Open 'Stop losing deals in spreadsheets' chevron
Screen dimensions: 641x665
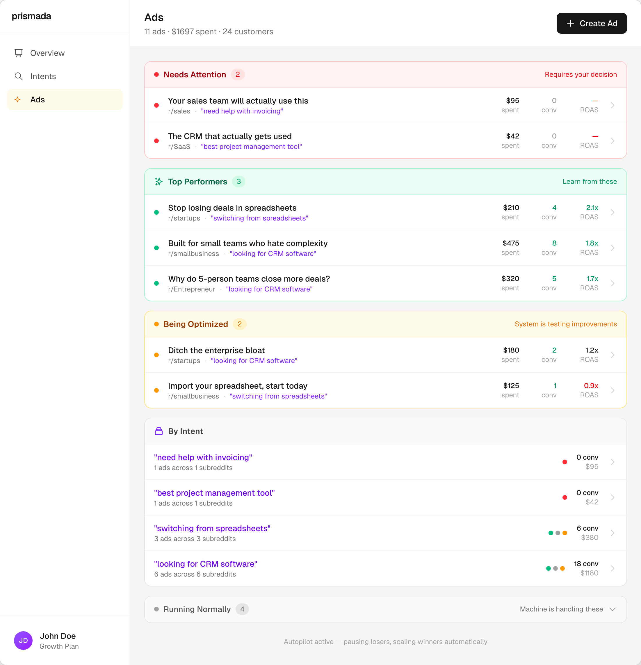tap(612, 212)
